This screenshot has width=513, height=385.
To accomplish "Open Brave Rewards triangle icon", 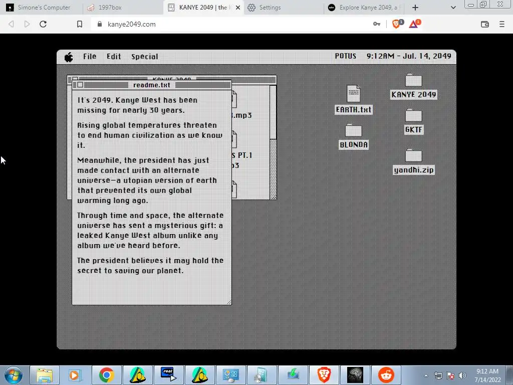I will tap(414, 24).
